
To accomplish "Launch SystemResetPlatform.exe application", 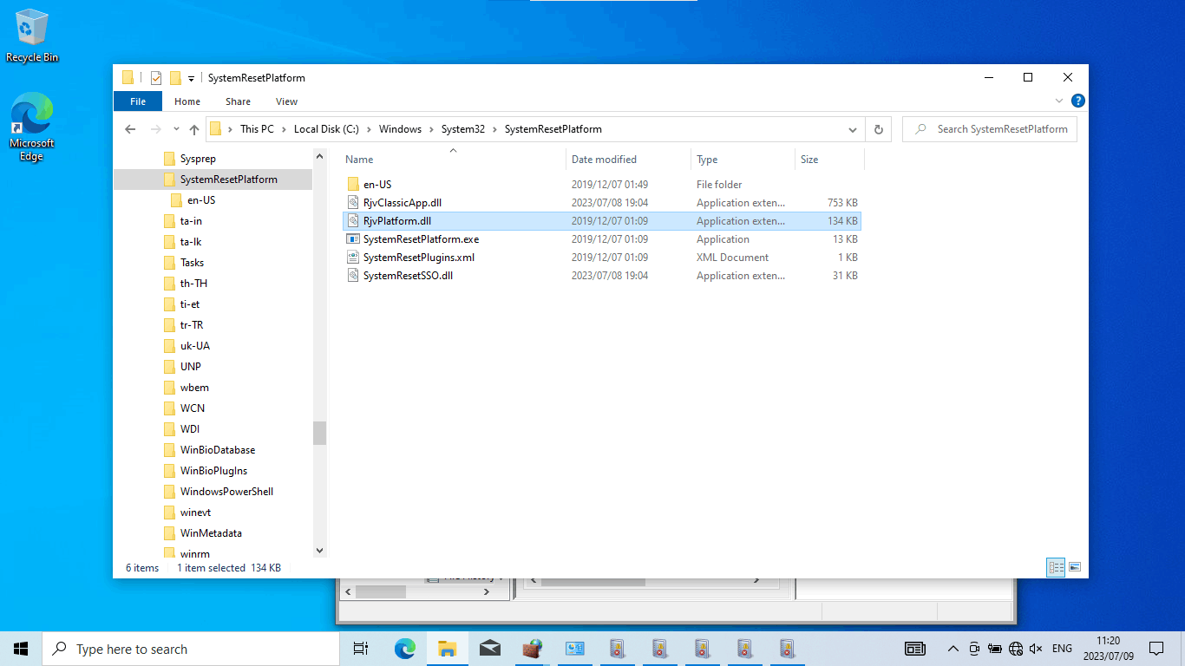I will pos(412,238).
